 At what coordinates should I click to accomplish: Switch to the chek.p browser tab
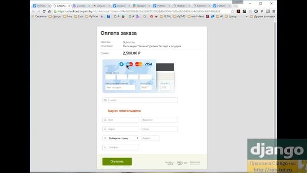coord(181,6)
